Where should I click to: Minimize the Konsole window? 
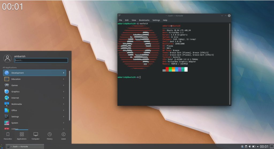click(x=222, y=16)
